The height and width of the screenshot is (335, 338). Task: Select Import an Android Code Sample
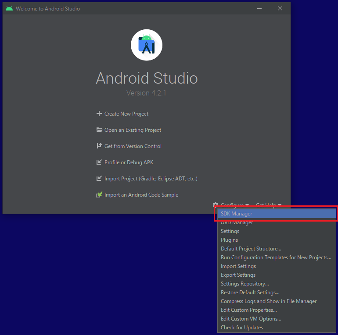click(x=141, y=195)
